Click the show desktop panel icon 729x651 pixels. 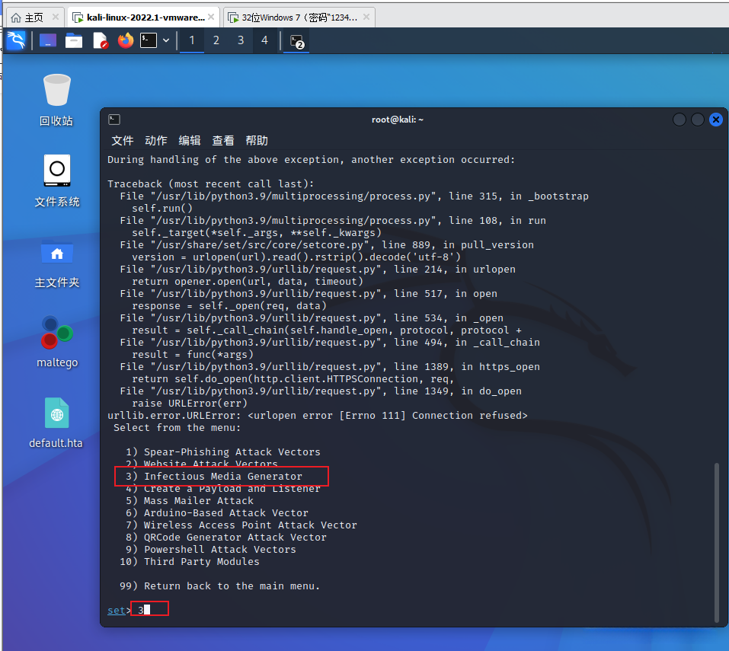tap(48, 41)
